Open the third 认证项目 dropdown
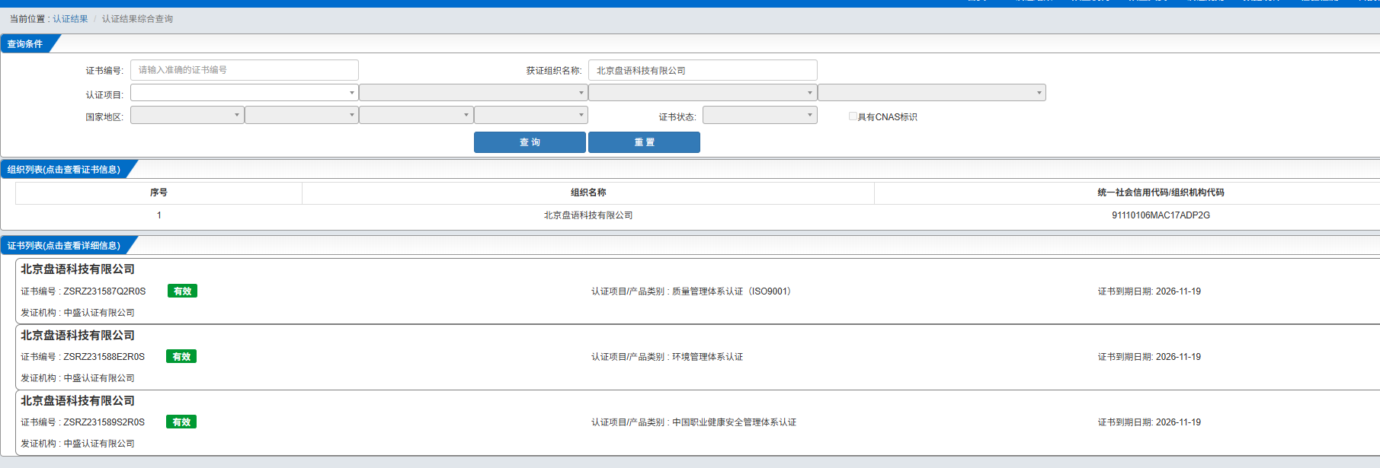Viewport: 1380px width, 468px height. [x=703, y=93]
